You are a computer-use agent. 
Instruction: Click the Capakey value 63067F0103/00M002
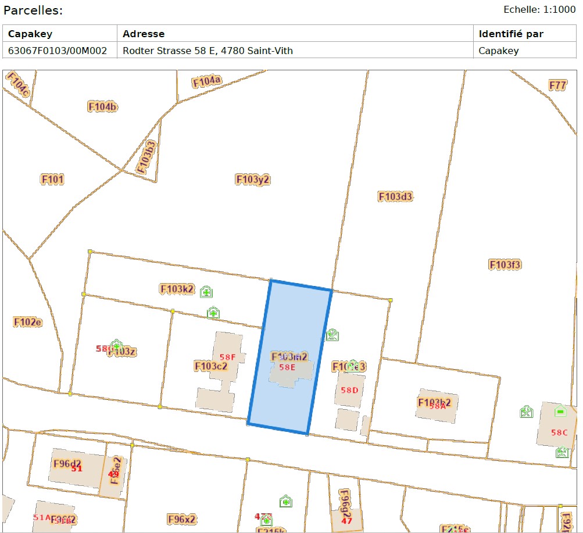(58, 51)
